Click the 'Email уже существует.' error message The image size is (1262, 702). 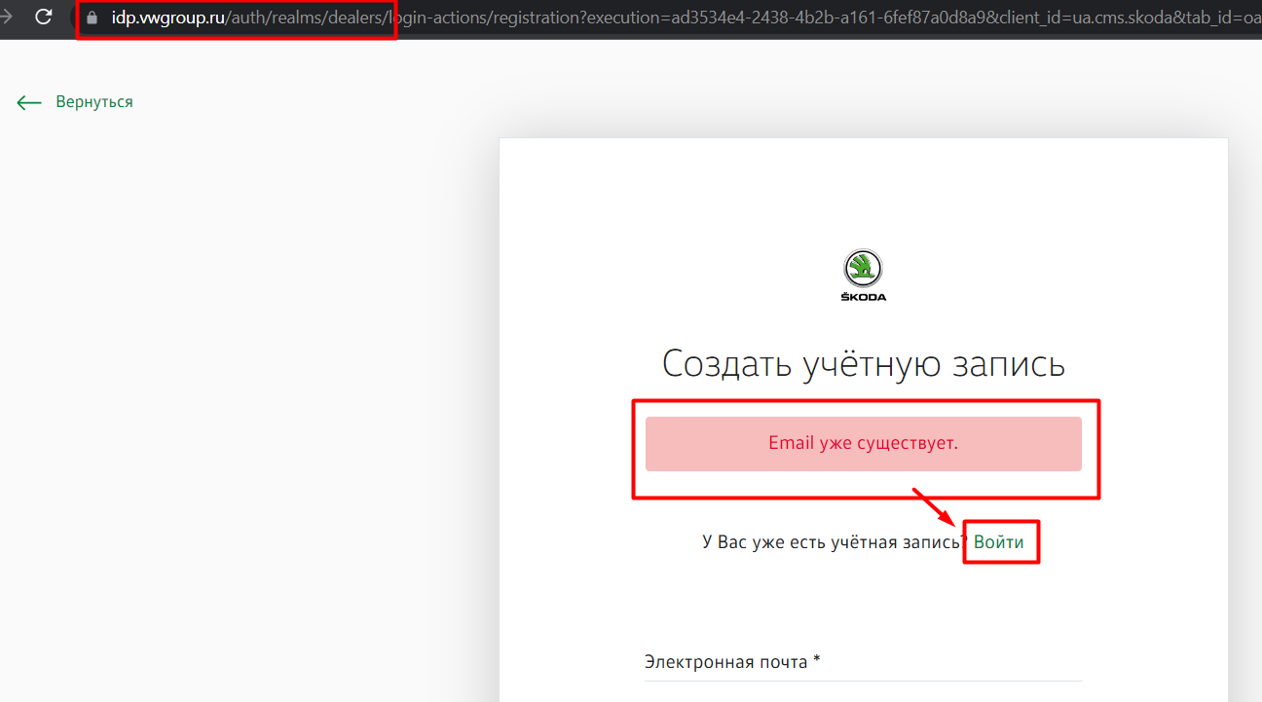pos(864,444)
